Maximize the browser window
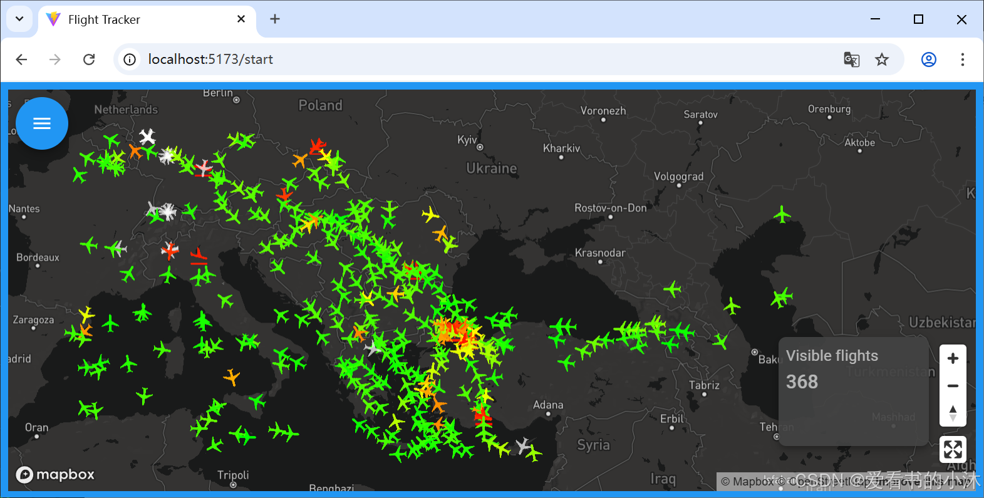Screen dimensions: 984x498 918,19
